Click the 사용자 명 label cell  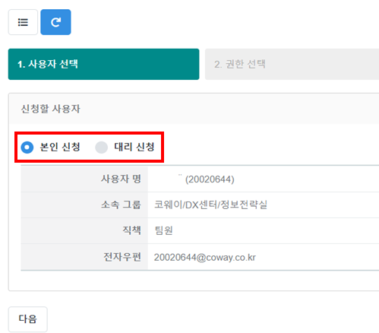click(84, 179)
